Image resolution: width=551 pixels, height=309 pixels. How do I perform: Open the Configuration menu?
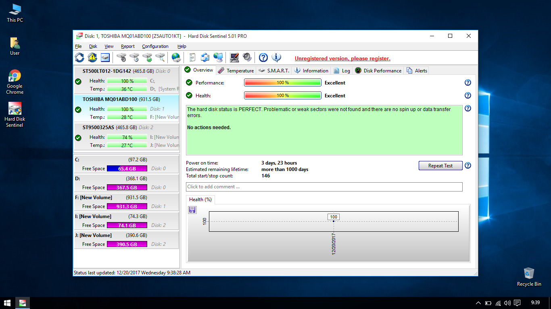pyautogui.click(x=155, y=46)
